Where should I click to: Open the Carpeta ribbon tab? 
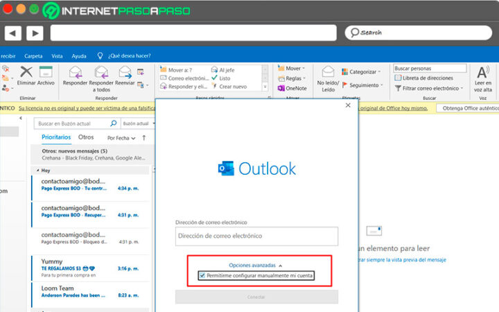[33, 56]
